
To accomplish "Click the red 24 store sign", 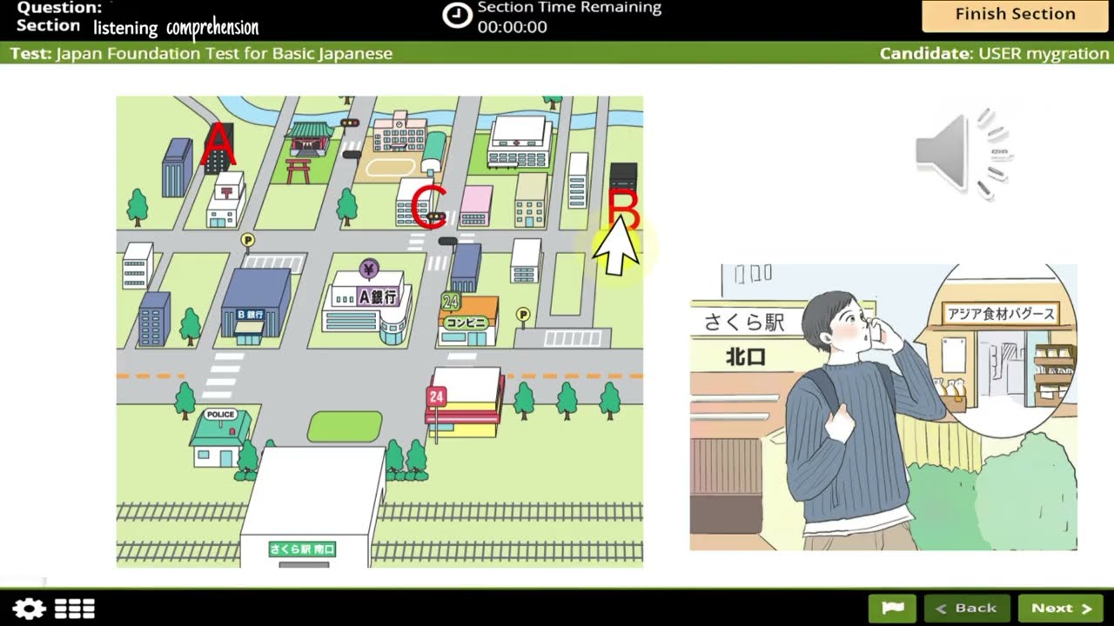I will tap(436, 396).
